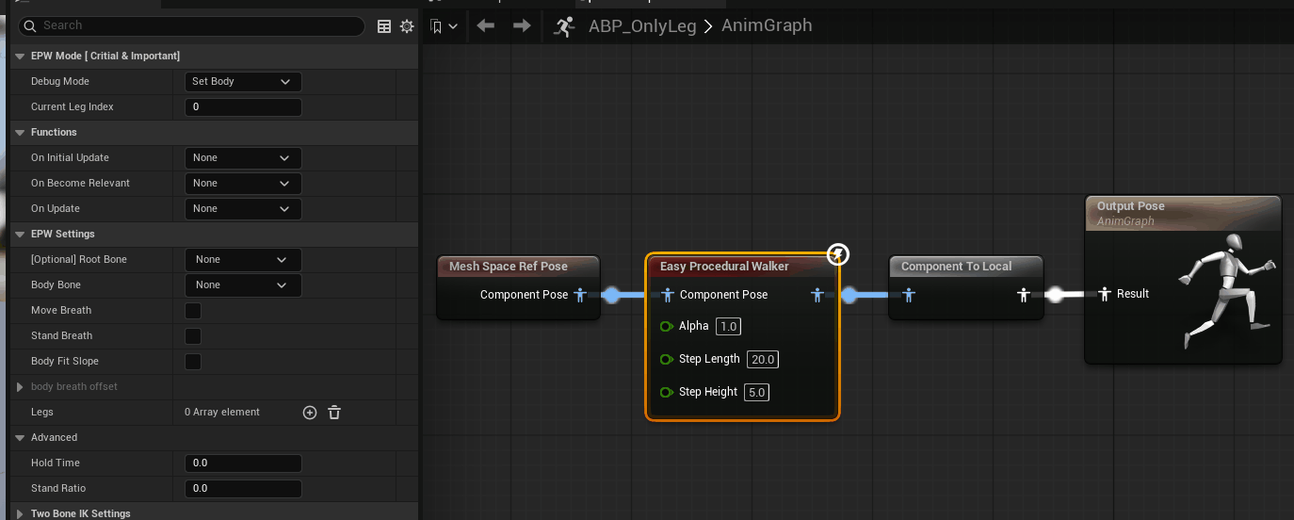Image resolution: width=1294 pixels, height=520 pixels.
Task: Click the fast-path lightning icon on node
Action: [x=837, y=254]
